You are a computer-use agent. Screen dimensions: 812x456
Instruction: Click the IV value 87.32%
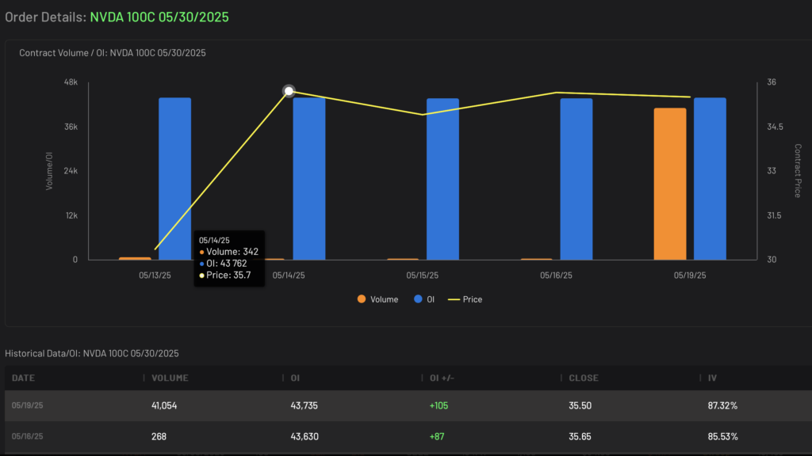click(722, 405)
